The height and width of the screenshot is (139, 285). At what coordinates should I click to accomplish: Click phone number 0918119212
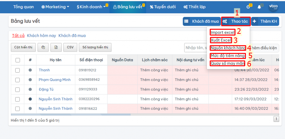pyautogui.click(x=88, y=70)
